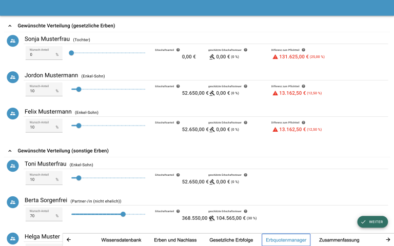This screenshot has height=246, width=394.
Task: Click the gavel icon in Berta's tax amount
Action: [x=212, y=218]
